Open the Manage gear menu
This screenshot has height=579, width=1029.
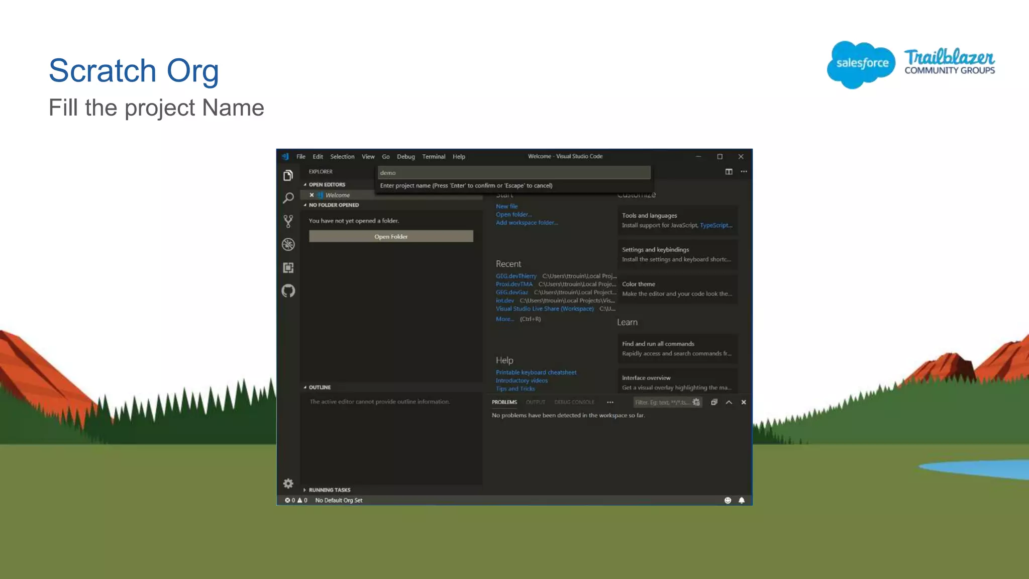288,484
